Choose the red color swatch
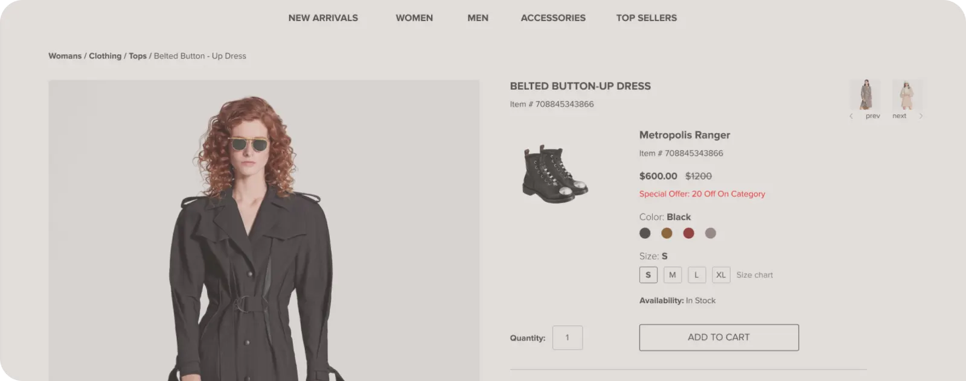The image size is (966, 381). pos(689,233)
